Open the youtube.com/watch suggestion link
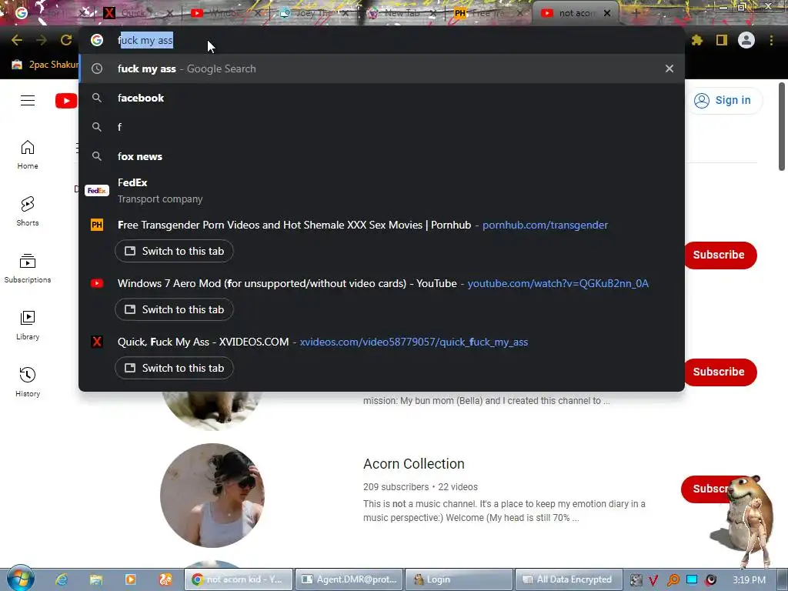The image size is (788, 591). point(558,283)
